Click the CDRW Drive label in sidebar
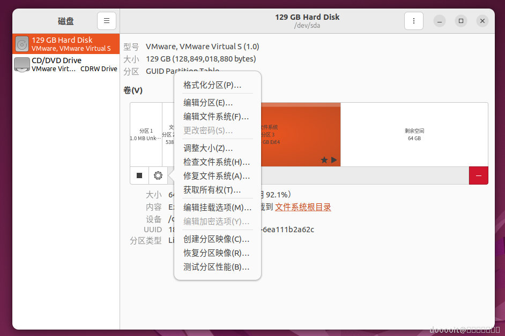Viewport: 505px width, 336px height. [x=99, y=69]
